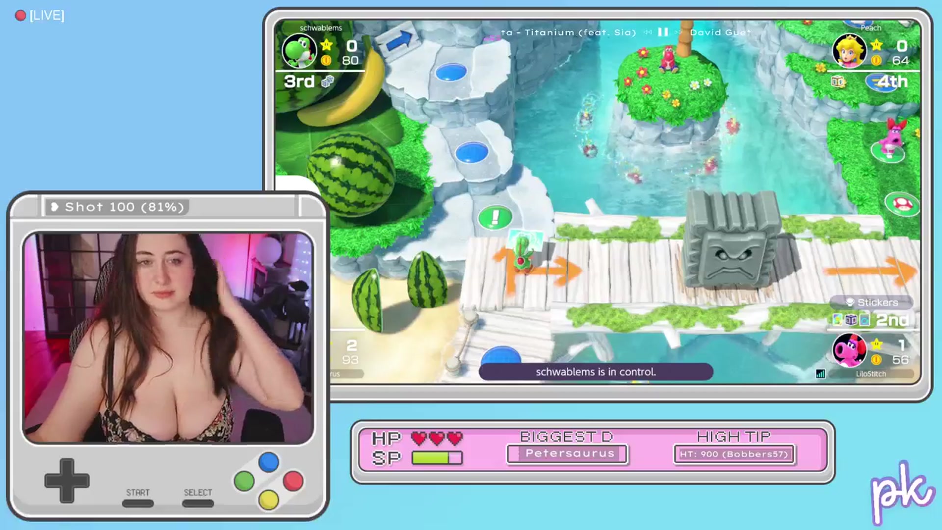Click the SP green progress bar
Viewport: 942px width, 530px height.
tap(437, 458)
